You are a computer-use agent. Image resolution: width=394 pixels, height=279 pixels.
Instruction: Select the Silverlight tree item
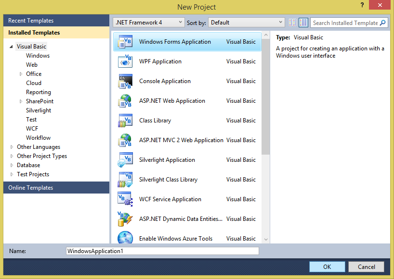[x=39, y=110]
